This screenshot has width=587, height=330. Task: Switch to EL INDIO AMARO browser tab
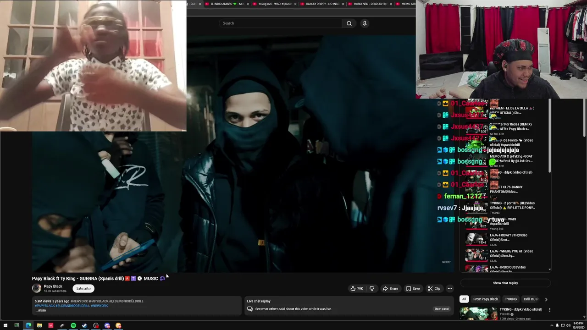point(227,4)
